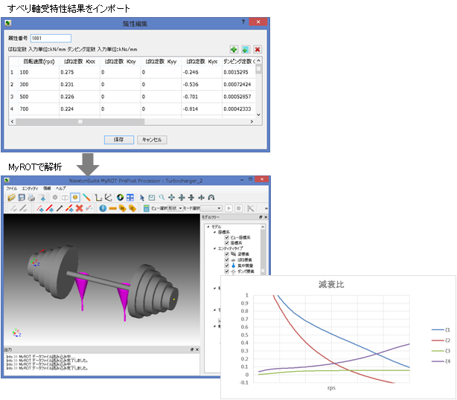Click the cell with value 0.00052857
Screen dimensions: 457x400
(239, 97)
